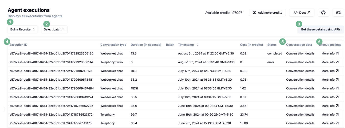The height and width of the screenshot is (128, 345).
Task: Click the Status column header
Action: coord(272,45)
